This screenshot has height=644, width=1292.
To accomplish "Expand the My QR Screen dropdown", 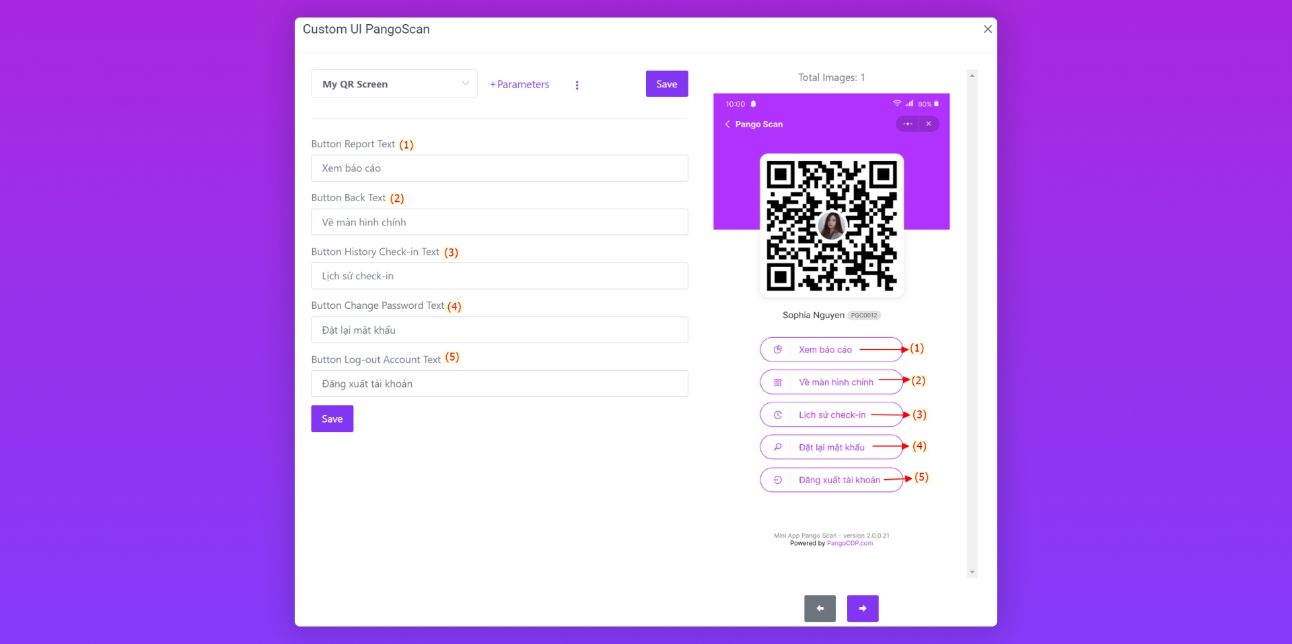I will tap(394, 84).
